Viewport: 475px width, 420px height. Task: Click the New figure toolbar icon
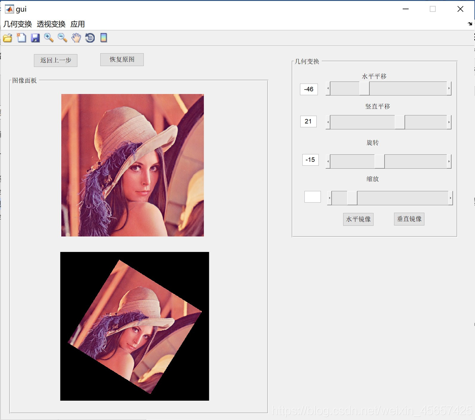21,38
